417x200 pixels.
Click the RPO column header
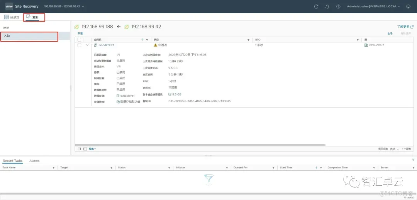(258, 40)
